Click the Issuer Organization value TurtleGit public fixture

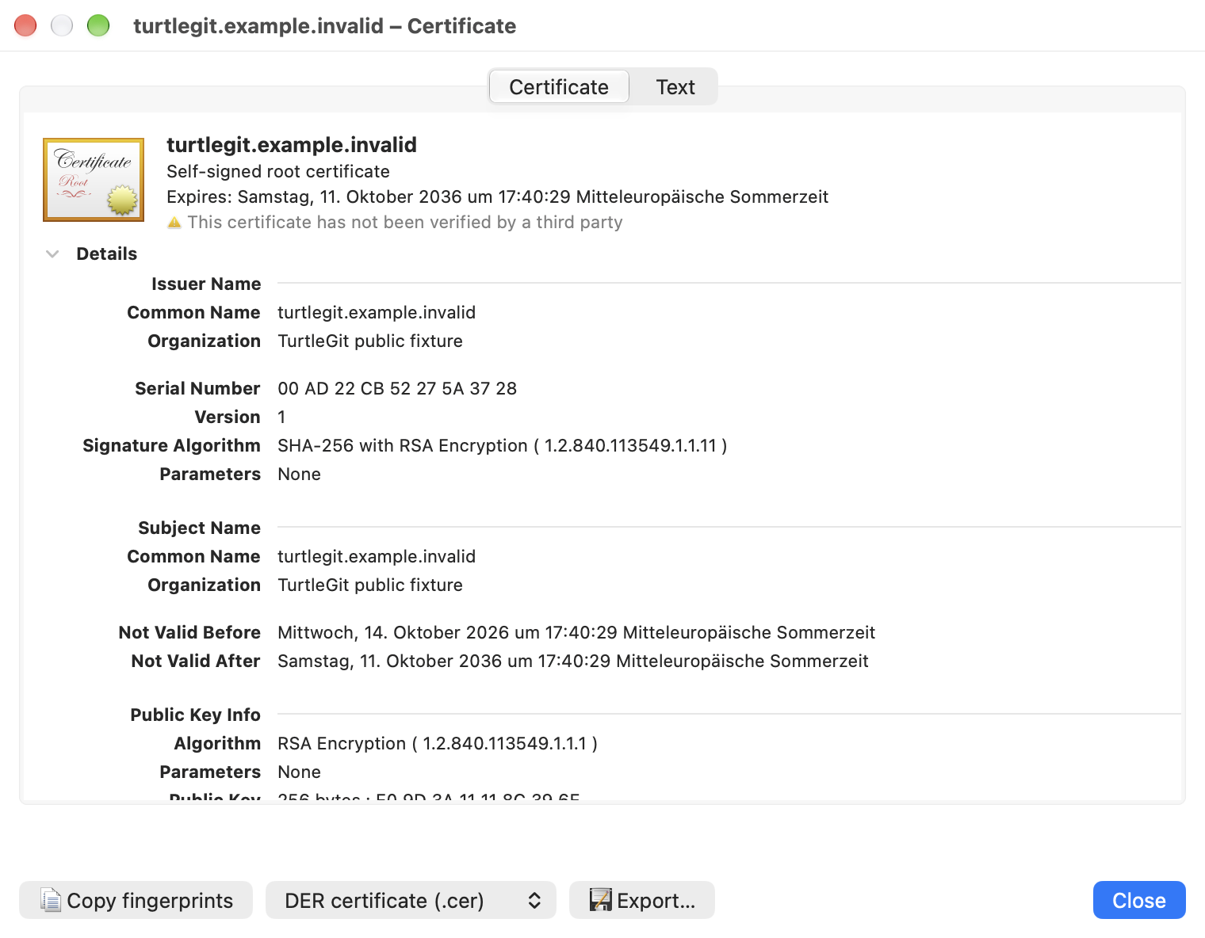coord(370,341)
